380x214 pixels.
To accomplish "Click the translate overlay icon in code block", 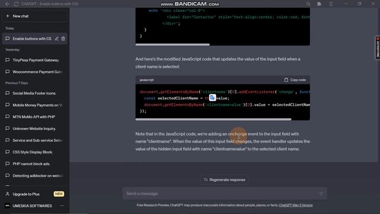I will tap(213, 97).
